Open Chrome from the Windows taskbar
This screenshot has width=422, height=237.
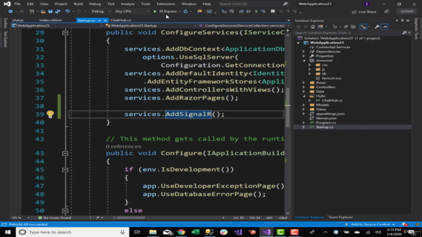tap(181, 232)
